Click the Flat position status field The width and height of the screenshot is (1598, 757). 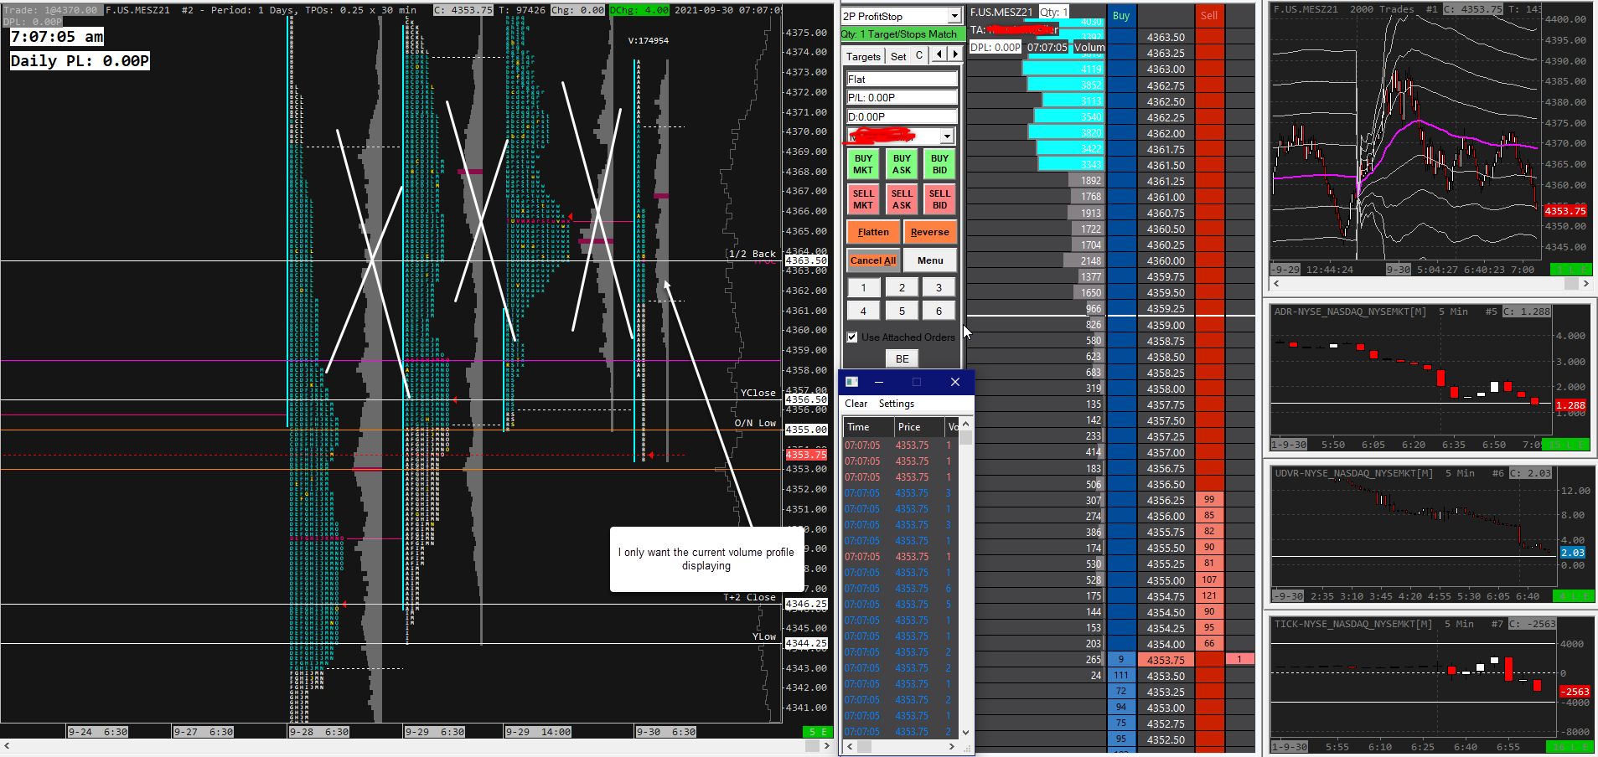902,79
